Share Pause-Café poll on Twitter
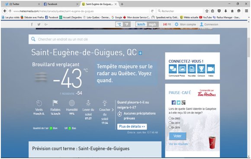Image resolution: width=251 pixels, height=159 pixels. coord(178,102)
